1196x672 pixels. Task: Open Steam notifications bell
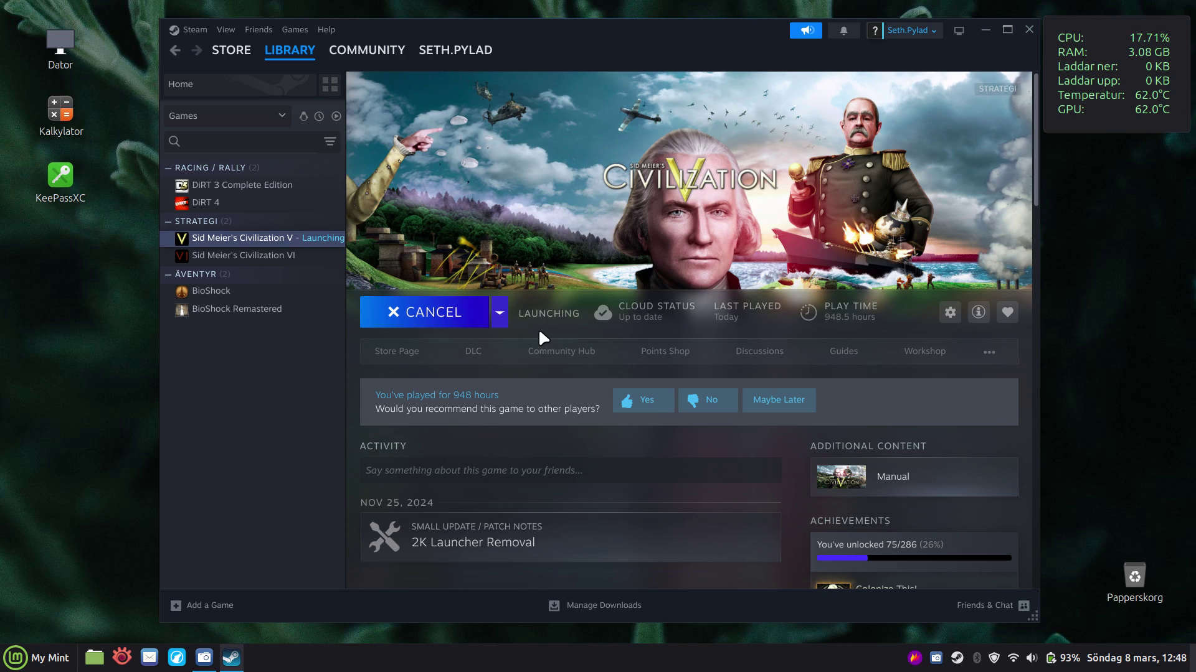coord(843,30)
